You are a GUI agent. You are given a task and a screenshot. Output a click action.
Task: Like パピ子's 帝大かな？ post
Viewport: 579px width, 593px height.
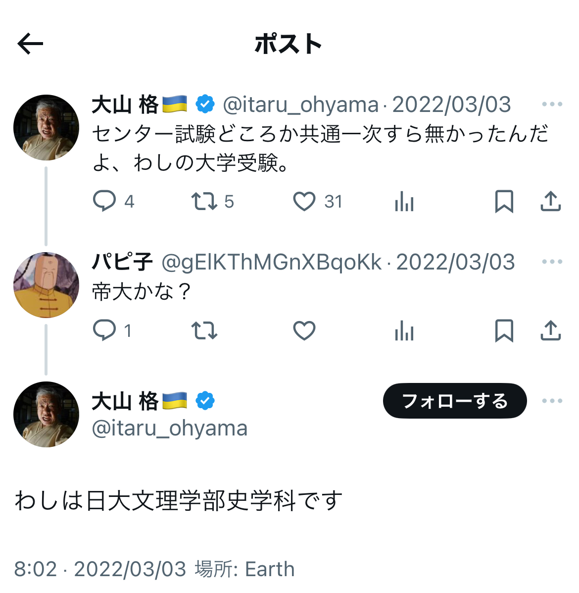(x=304, y=330)
